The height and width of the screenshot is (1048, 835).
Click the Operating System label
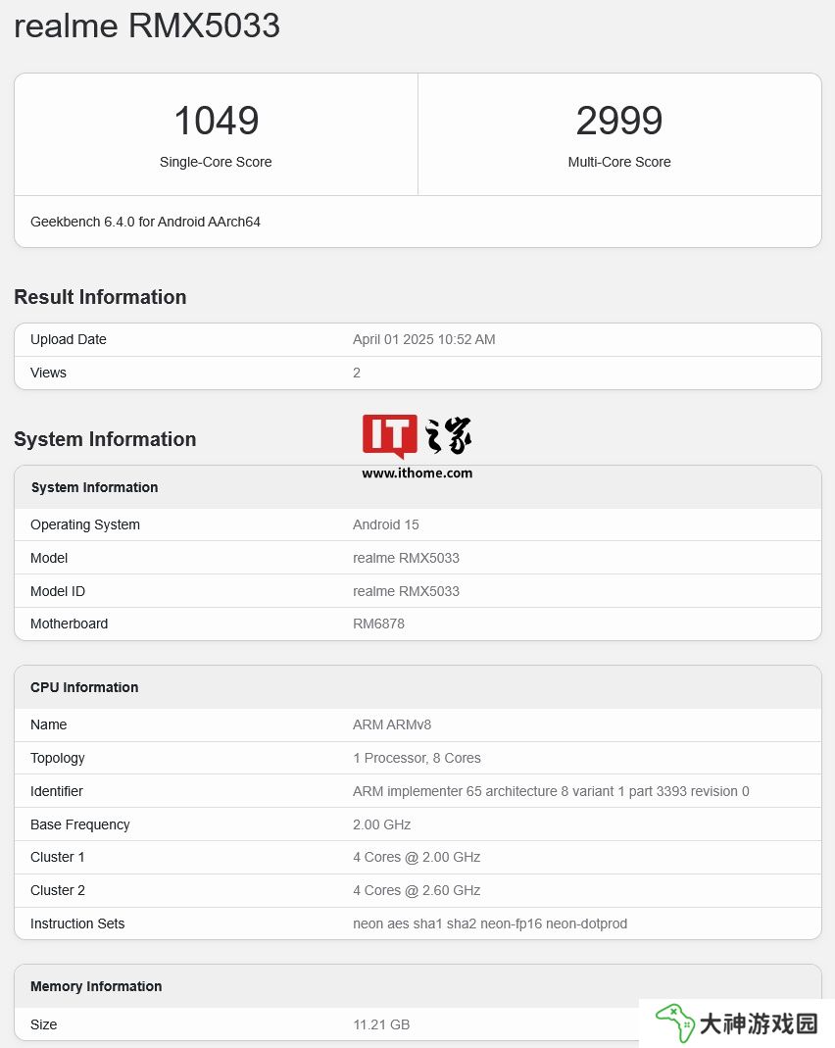85,524
